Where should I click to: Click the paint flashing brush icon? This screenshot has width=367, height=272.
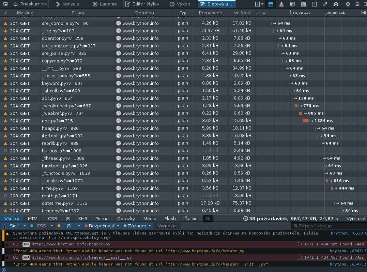pos(281,4)
